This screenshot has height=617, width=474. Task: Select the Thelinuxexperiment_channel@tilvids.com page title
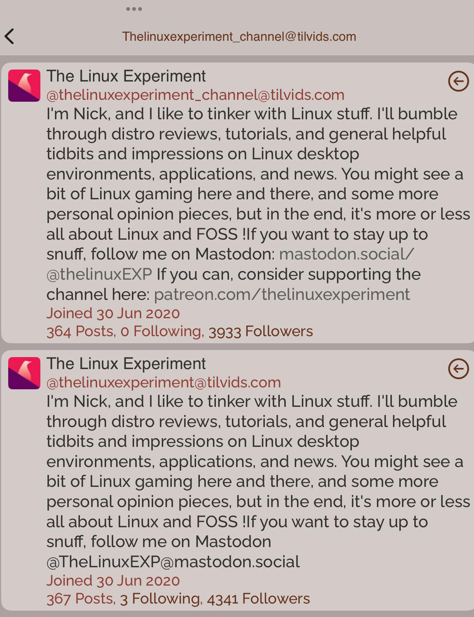point(239,36)
